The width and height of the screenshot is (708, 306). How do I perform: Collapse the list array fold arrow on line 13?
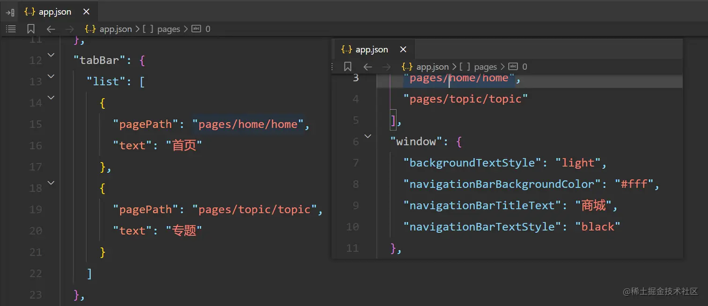tap(51, 76)
